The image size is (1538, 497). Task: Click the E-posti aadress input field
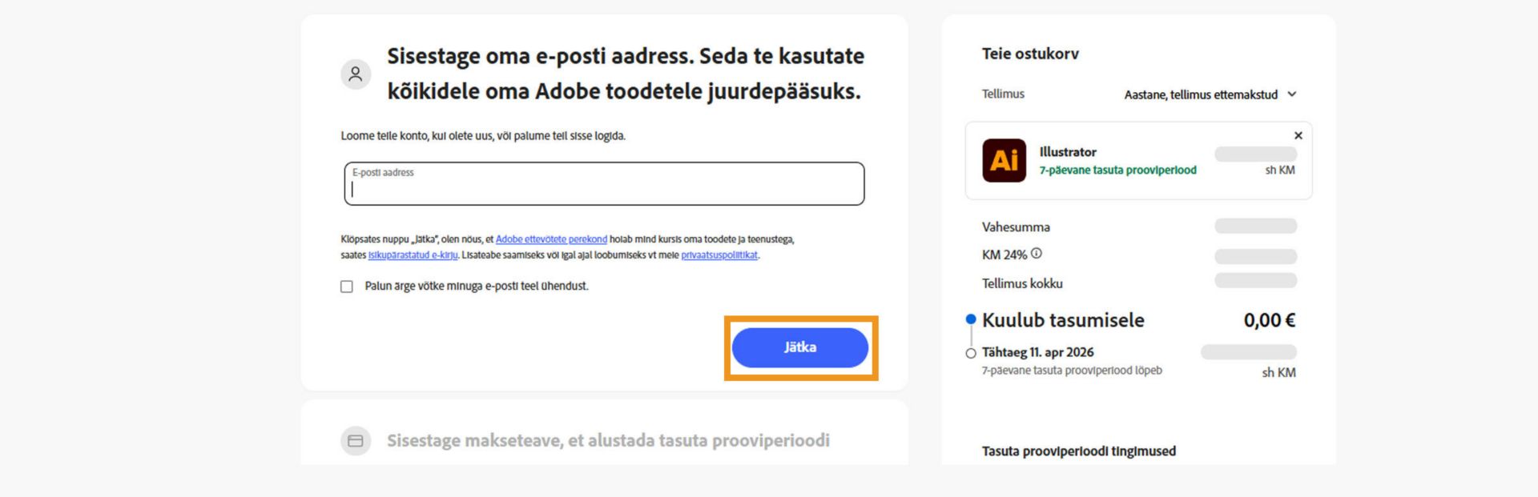pyautogui.click(x=605, y=184)
